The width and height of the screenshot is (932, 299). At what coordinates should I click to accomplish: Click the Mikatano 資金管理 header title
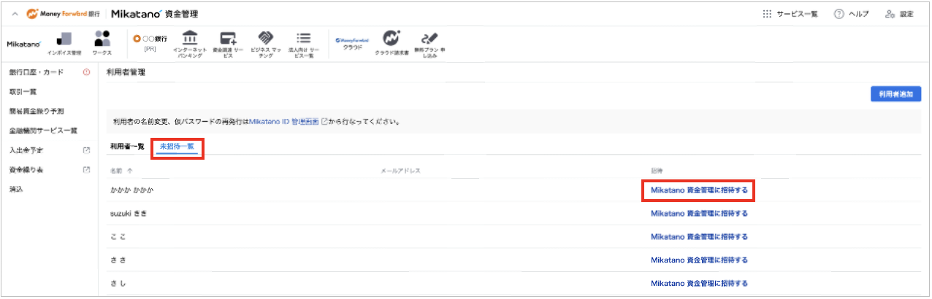tap(154, 14)
